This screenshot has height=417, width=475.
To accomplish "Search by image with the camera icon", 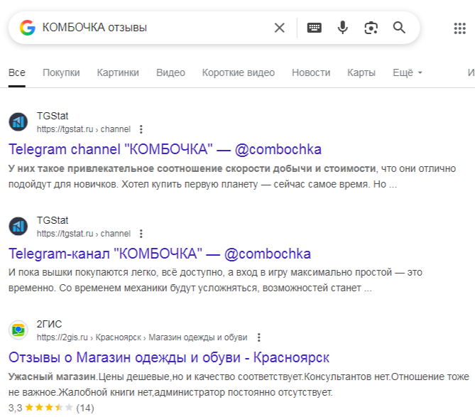I will point(371,28).
